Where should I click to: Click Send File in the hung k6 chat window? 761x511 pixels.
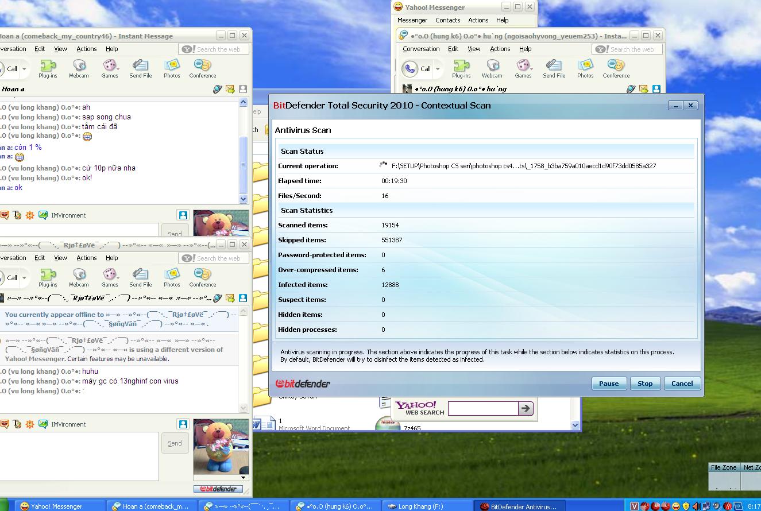pyautogui.click(x=554, y=68)
